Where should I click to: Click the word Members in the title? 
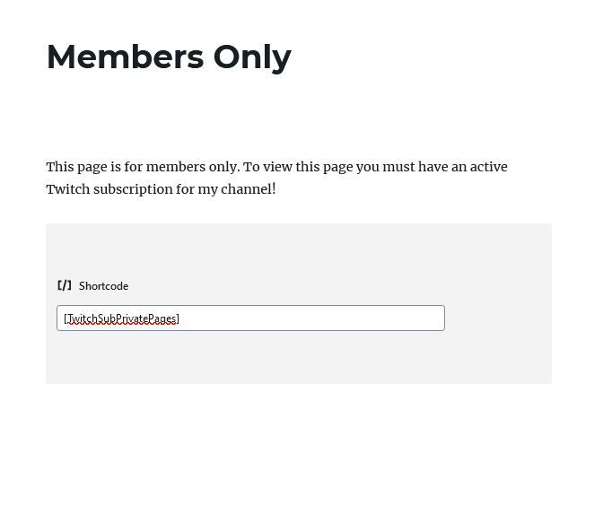tap(126, 57)
